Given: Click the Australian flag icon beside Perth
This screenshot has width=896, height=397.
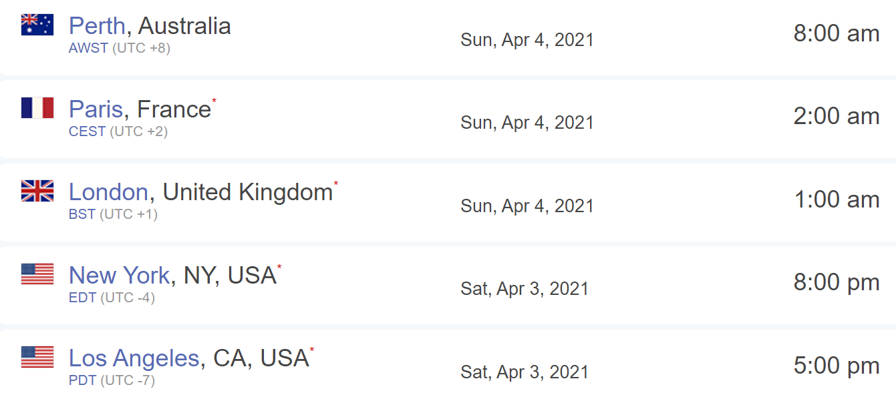Looking at the screenshot, I should click(37, 25).
